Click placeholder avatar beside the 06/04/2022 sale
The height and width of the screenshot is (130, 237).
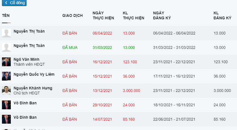click(x=6, y=33)
